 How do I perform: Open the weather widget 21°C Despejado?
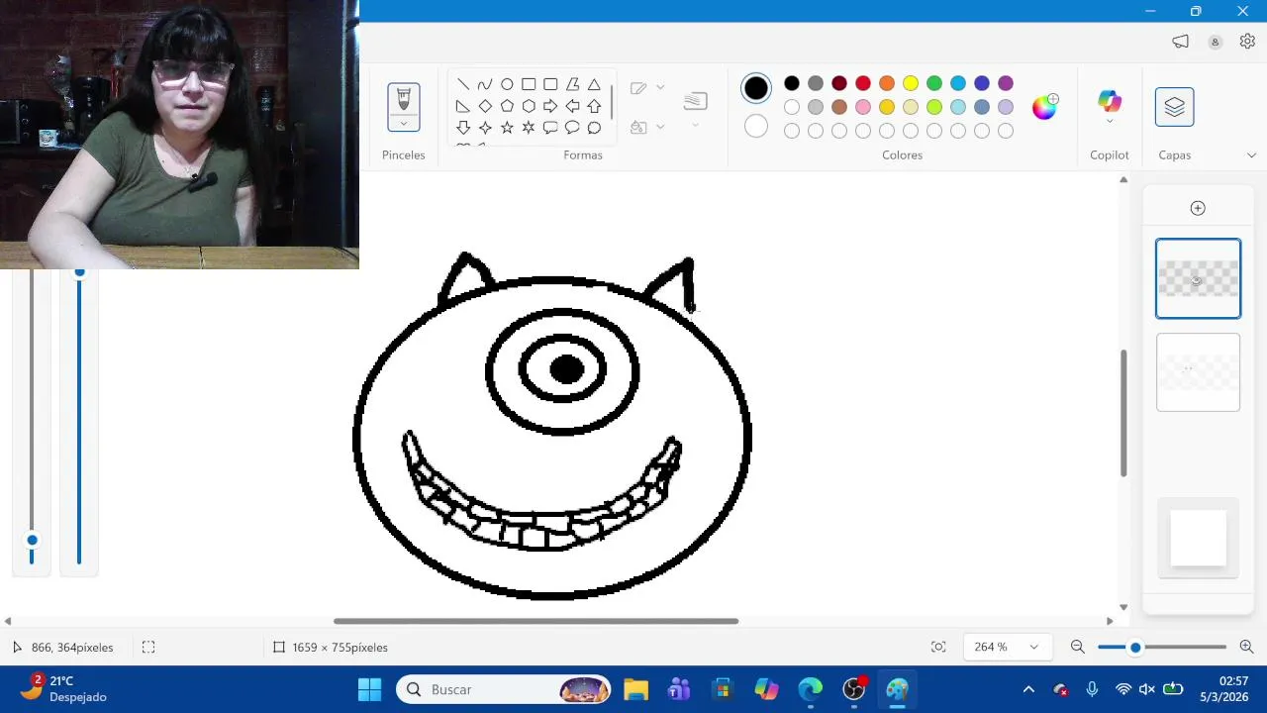tap(64, 688)
